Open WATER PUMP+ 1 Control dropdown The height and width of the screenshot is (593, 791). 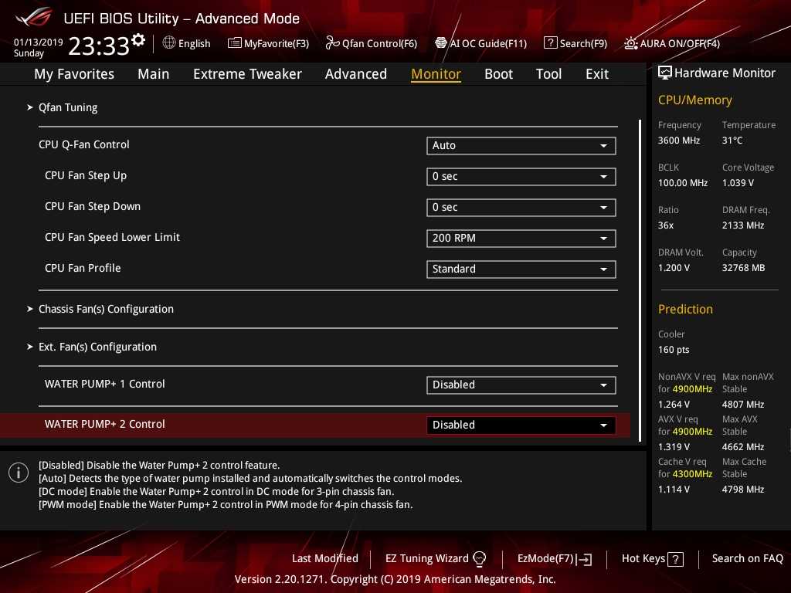point(521,385)
